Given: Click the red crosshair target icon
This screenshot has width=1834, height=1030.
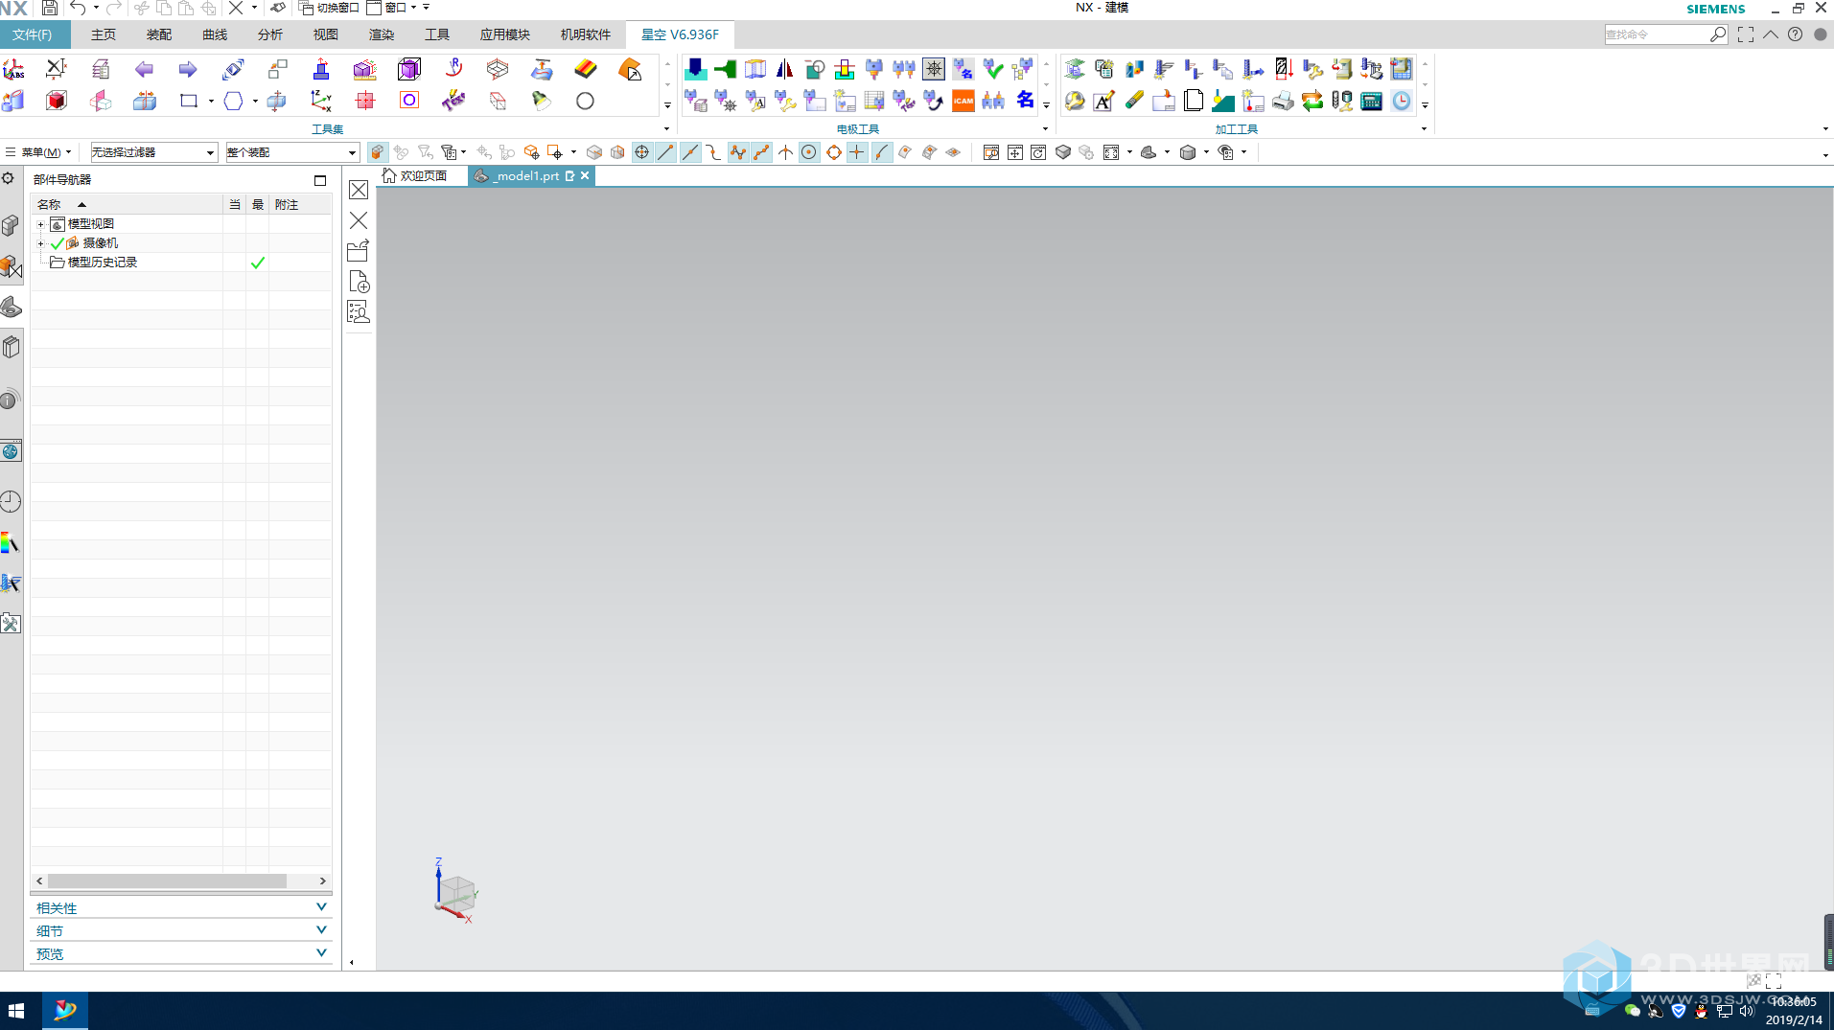Looking at the screenshot, I should (x=365, y=101).
